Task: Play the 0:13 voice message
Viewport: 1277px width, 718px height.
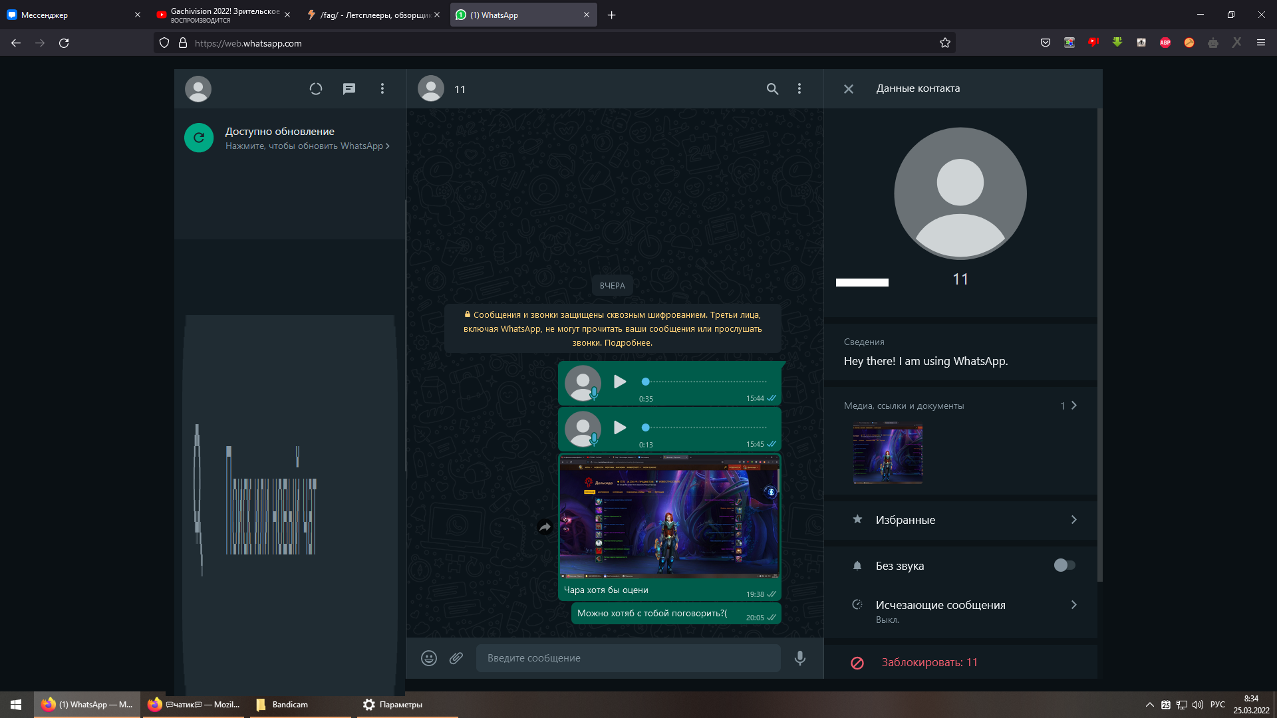Action: (620, 427)
